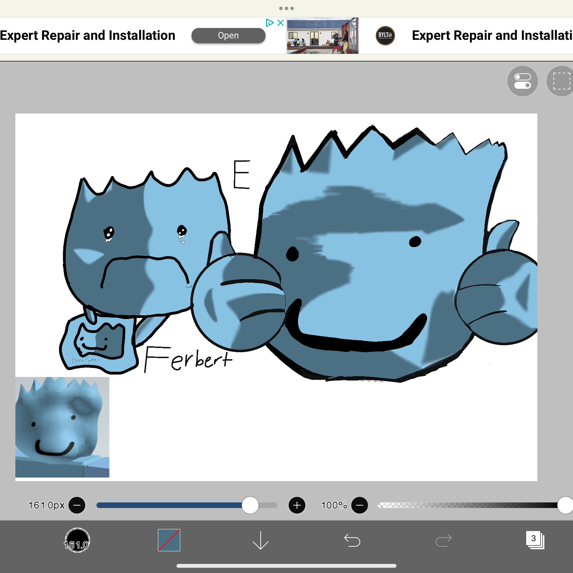Image resolution: width=573 pixels, height=573 pixels.
Task: Decrease opacity with minus button
Action: 360,505
